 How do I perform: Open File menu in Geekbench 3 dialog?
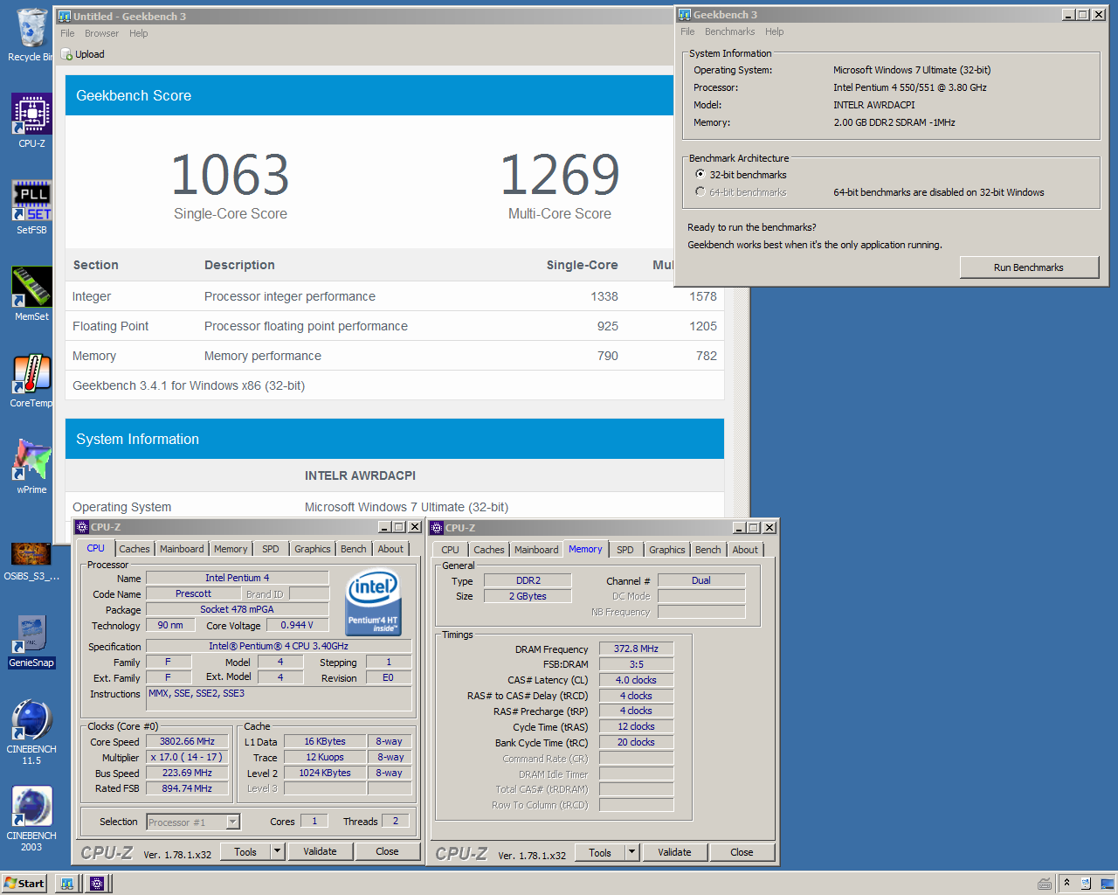coord(688,31)
